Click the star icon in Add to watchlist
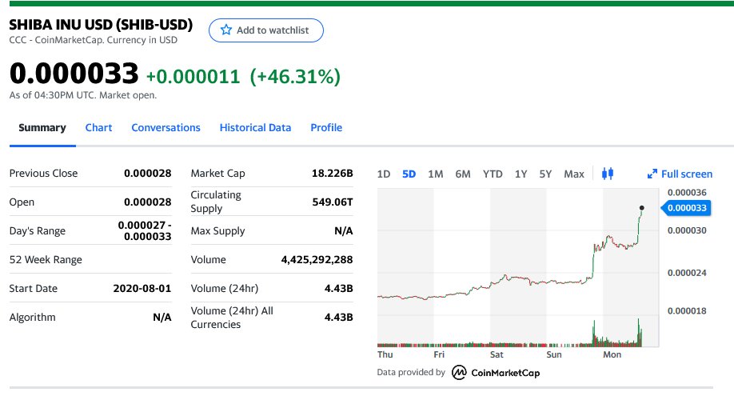Screen dimensions: 734x408 pyautogui.click(x=226, y=30)
